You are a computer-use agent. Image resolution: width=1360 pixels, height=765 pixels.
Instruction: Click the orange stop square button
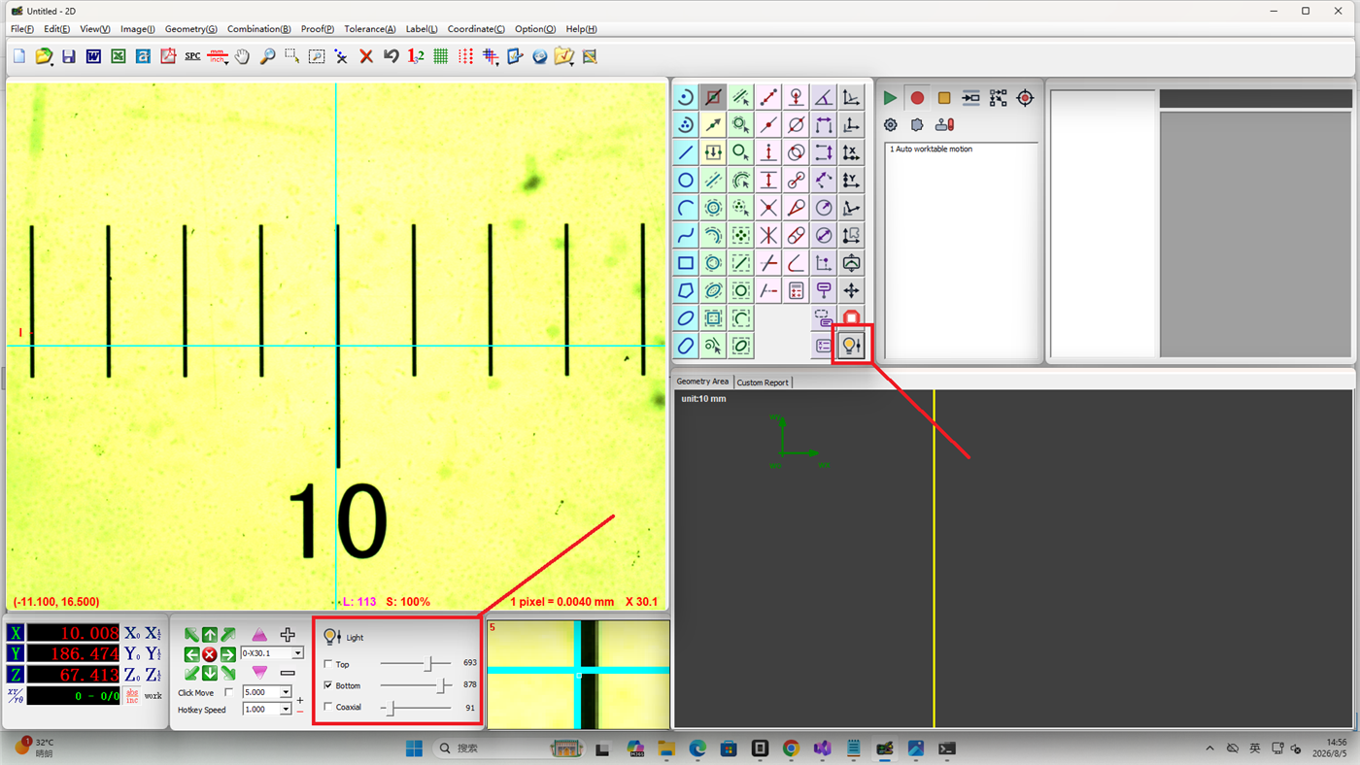pos(944,98)
